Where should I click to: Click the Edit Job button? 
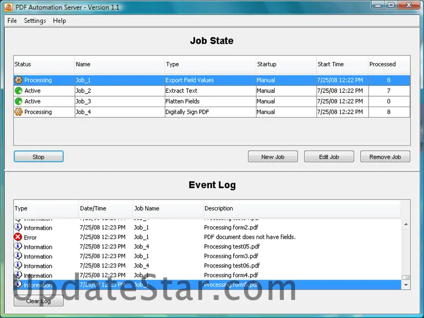coord(329,157)
